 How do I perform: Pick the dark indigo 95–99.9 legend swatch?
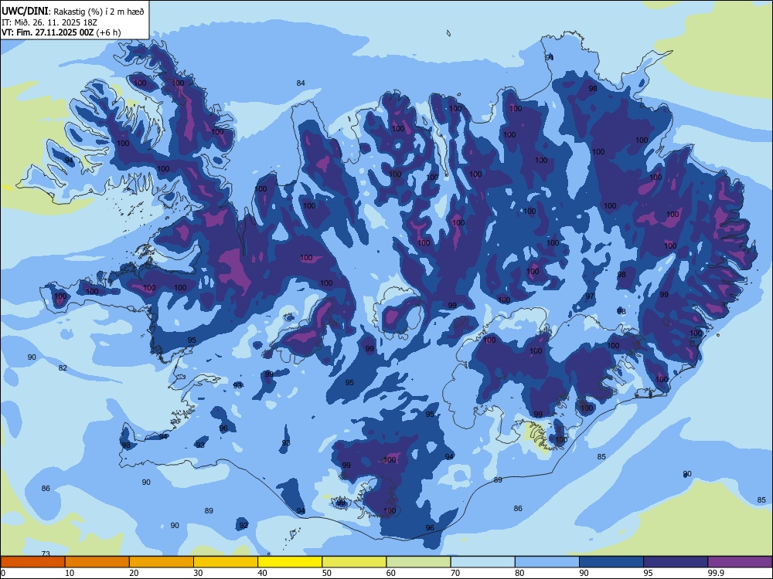(x=676, y=562)
